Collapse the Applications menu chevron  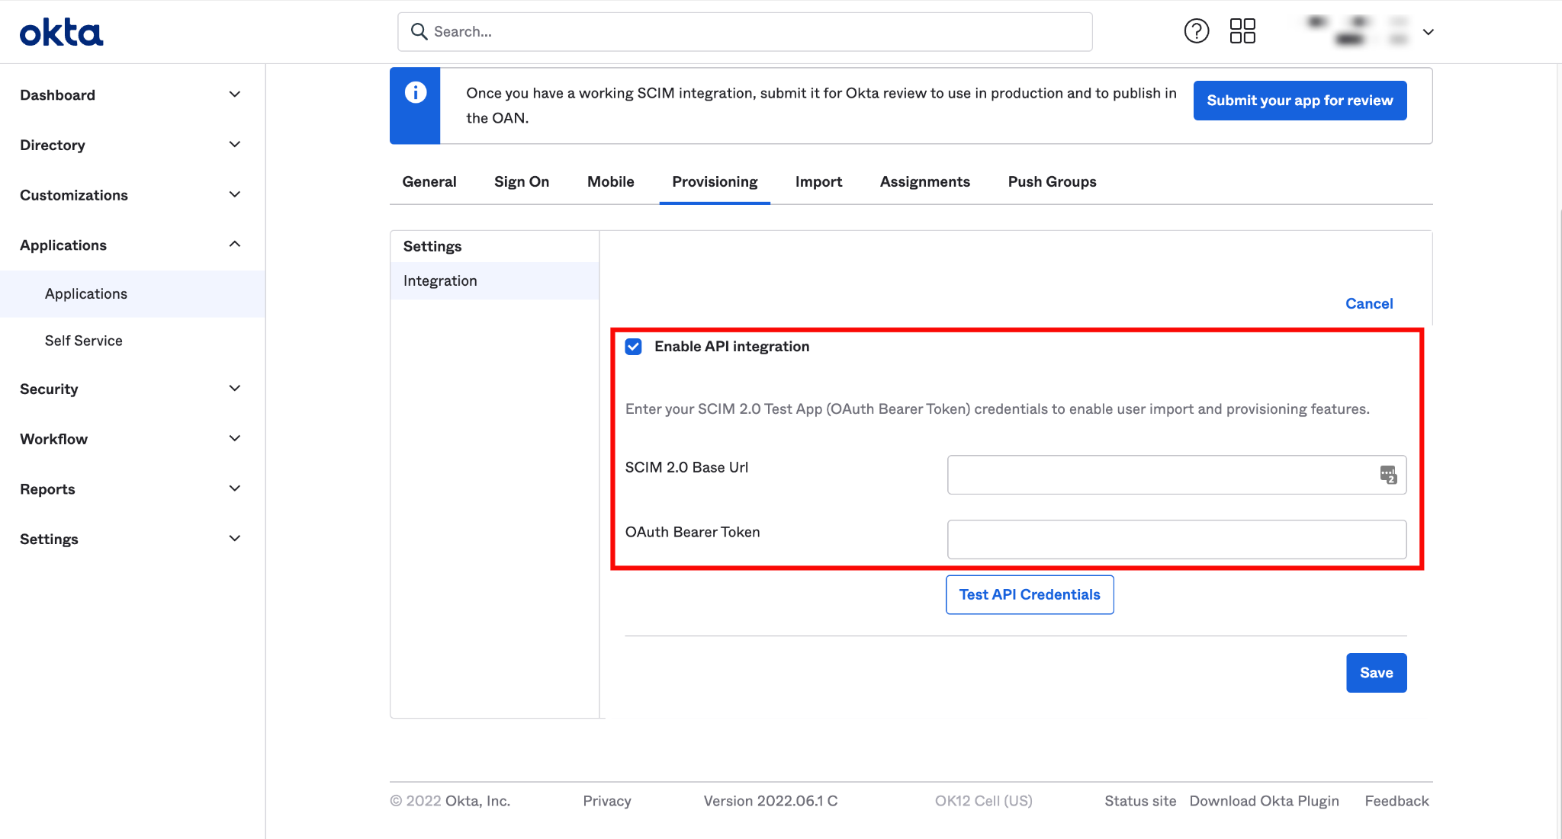[x=235, y=245]
